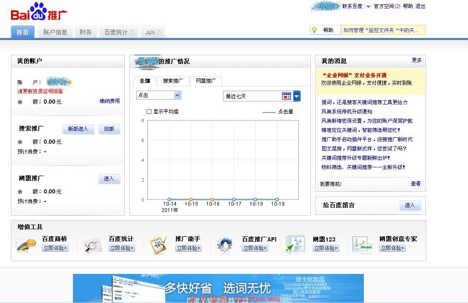Select the 网盟123 documents icon

pos(295,244)
